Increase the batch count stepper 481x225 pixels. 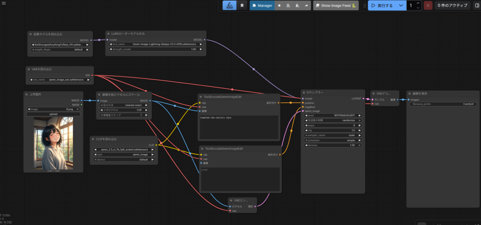click(x=417, y=3)
